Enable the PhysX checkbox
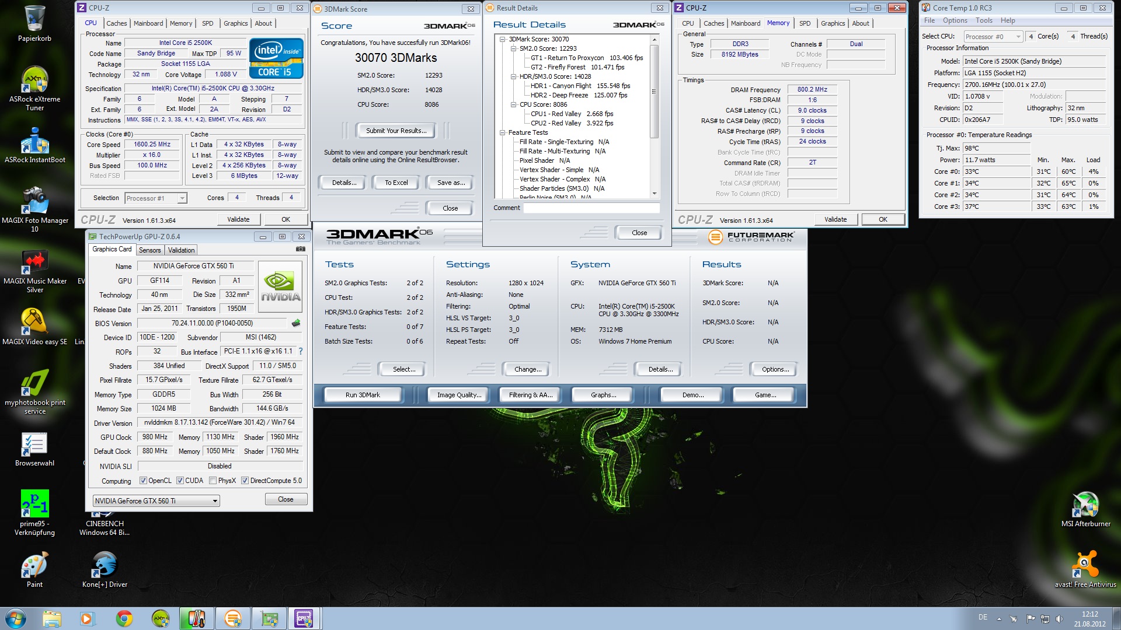 click(x=213, y=481)
